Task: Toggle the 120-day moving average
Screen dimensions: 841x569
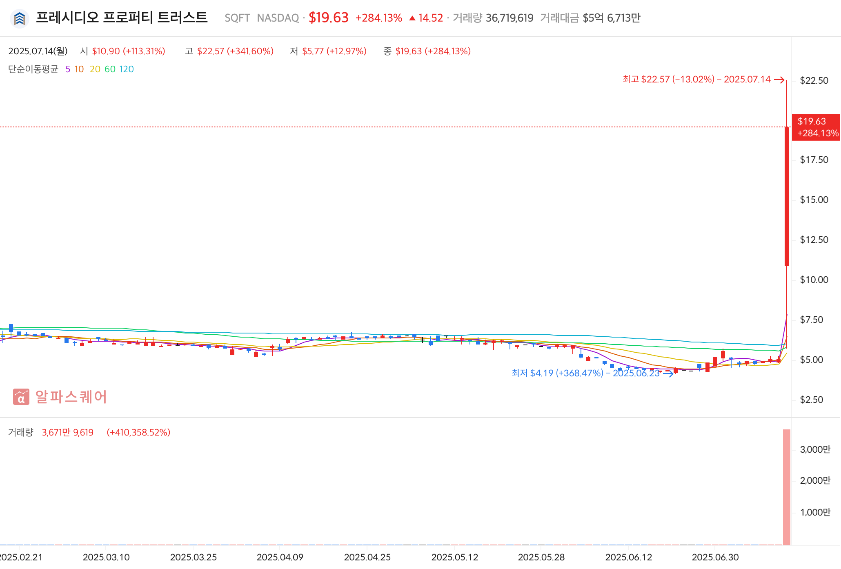Action: (x=127, y=69)
